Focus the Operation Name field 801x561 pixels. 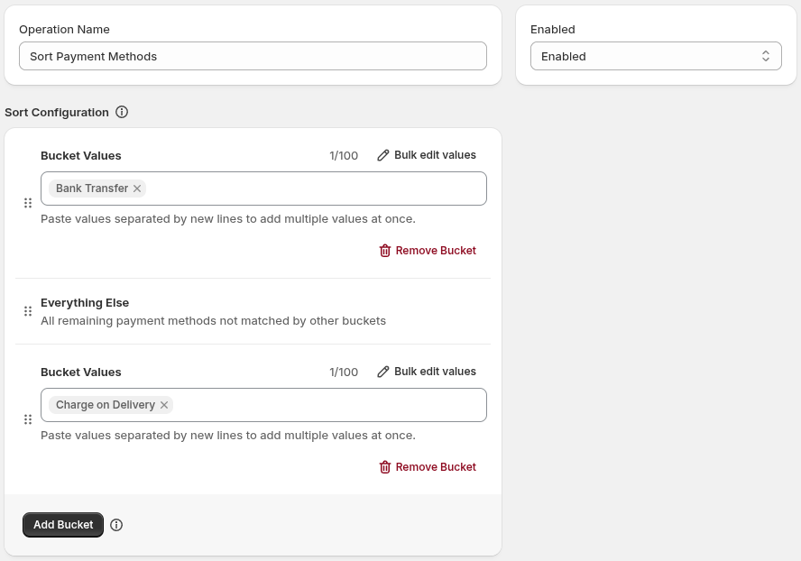pyautogui.click(x=253, y=56)
